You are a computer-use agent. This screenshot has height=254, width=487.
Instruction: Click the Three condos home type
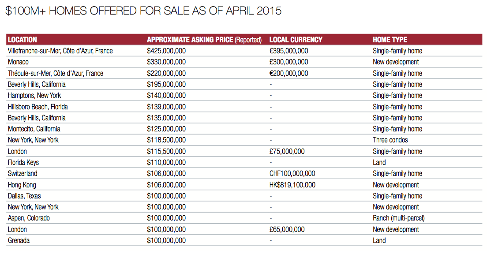pyautogui.click(x=390, y=140)
